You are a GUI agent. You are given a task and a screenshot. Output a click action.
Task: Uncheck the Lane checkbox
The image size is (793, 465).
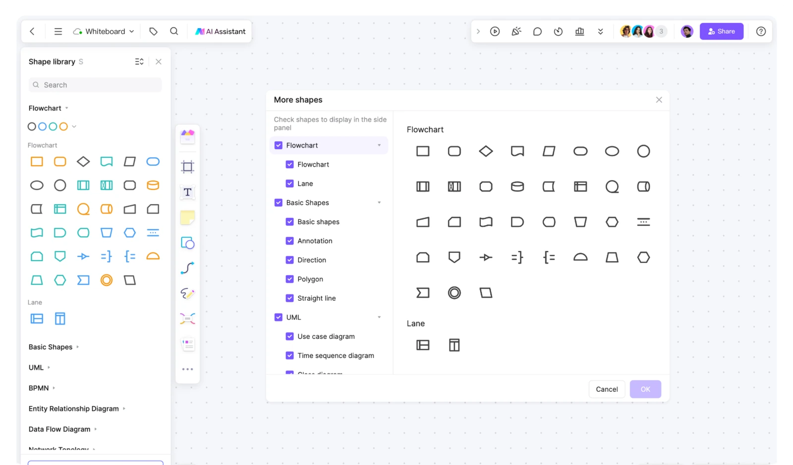289,184
